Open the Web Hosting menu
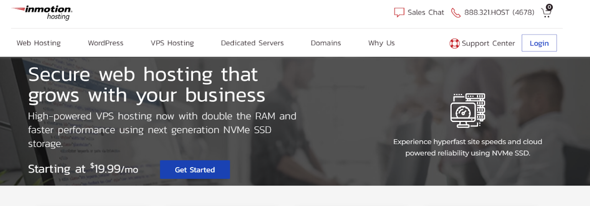The width and height of the screenshot is (590, 206). click(38, 43)
